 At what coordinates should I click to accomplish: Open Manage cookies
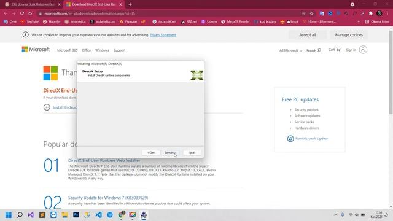(349, 35)
